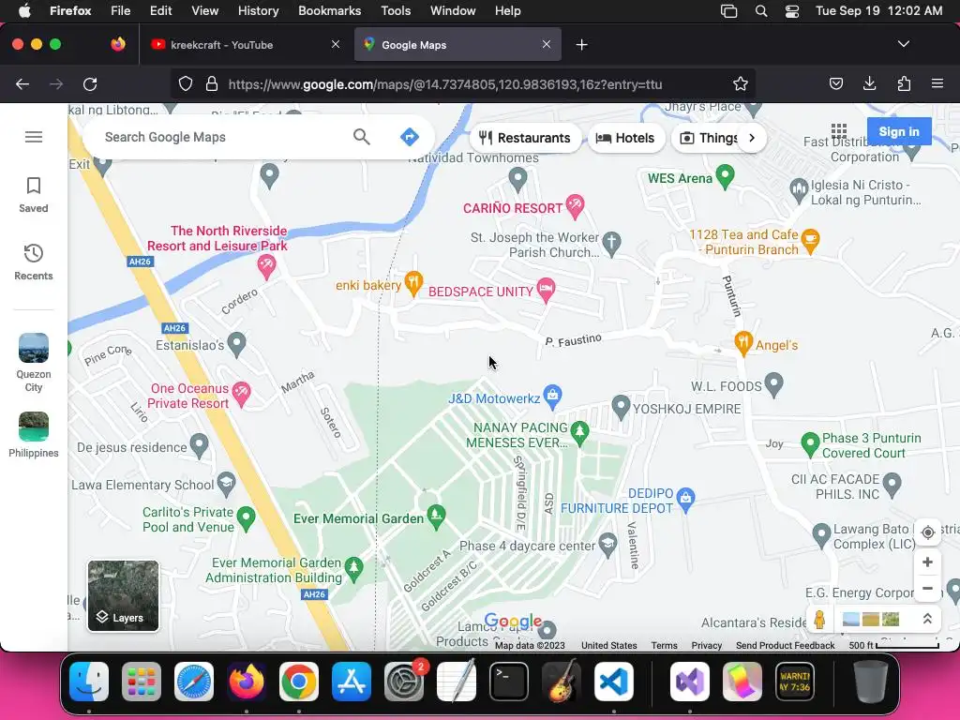This screenshot has width=960, height=720.
Task: Click the site shield tracking protection icon
Action: 186,83
